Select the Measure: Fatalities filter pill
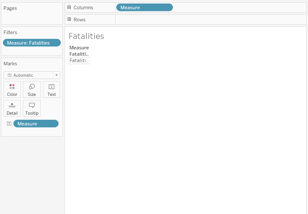This screenshot has width=308, height=214. click(x=32, y=43)
